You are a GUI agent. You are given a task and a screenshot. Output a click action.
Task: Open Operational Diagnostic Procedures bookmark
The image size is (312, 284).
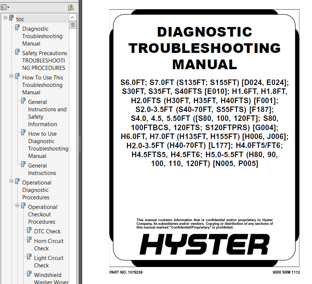click(37, 190)
